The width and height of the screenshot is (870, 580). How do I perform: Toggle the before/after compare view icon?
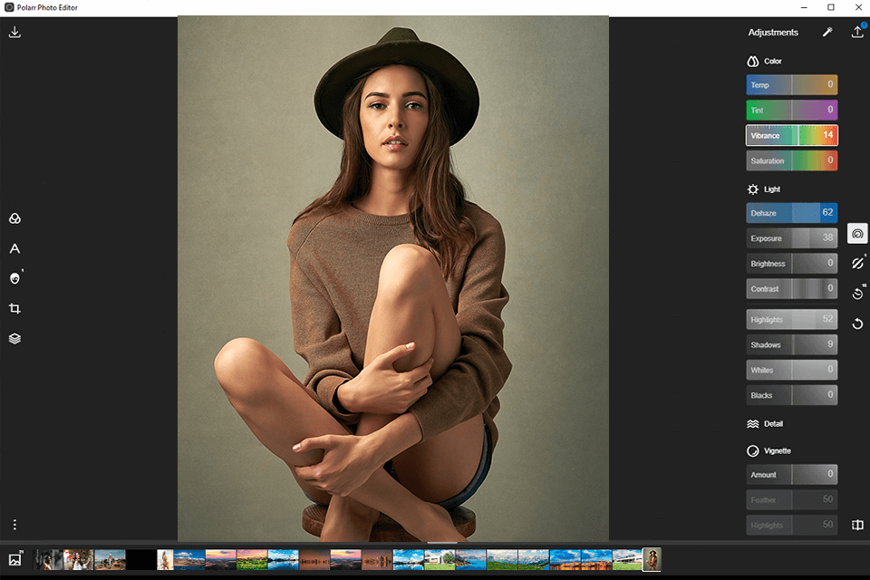(x=858, y=525)
